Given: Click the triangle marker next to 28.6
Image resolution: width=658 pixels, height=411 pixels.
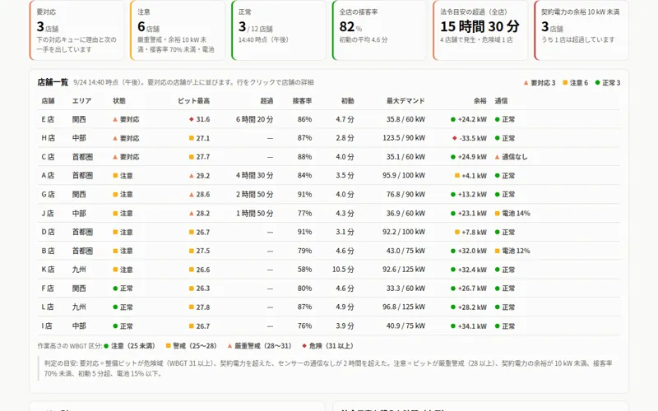Looking at the screenshot, I should coord(192,195).
